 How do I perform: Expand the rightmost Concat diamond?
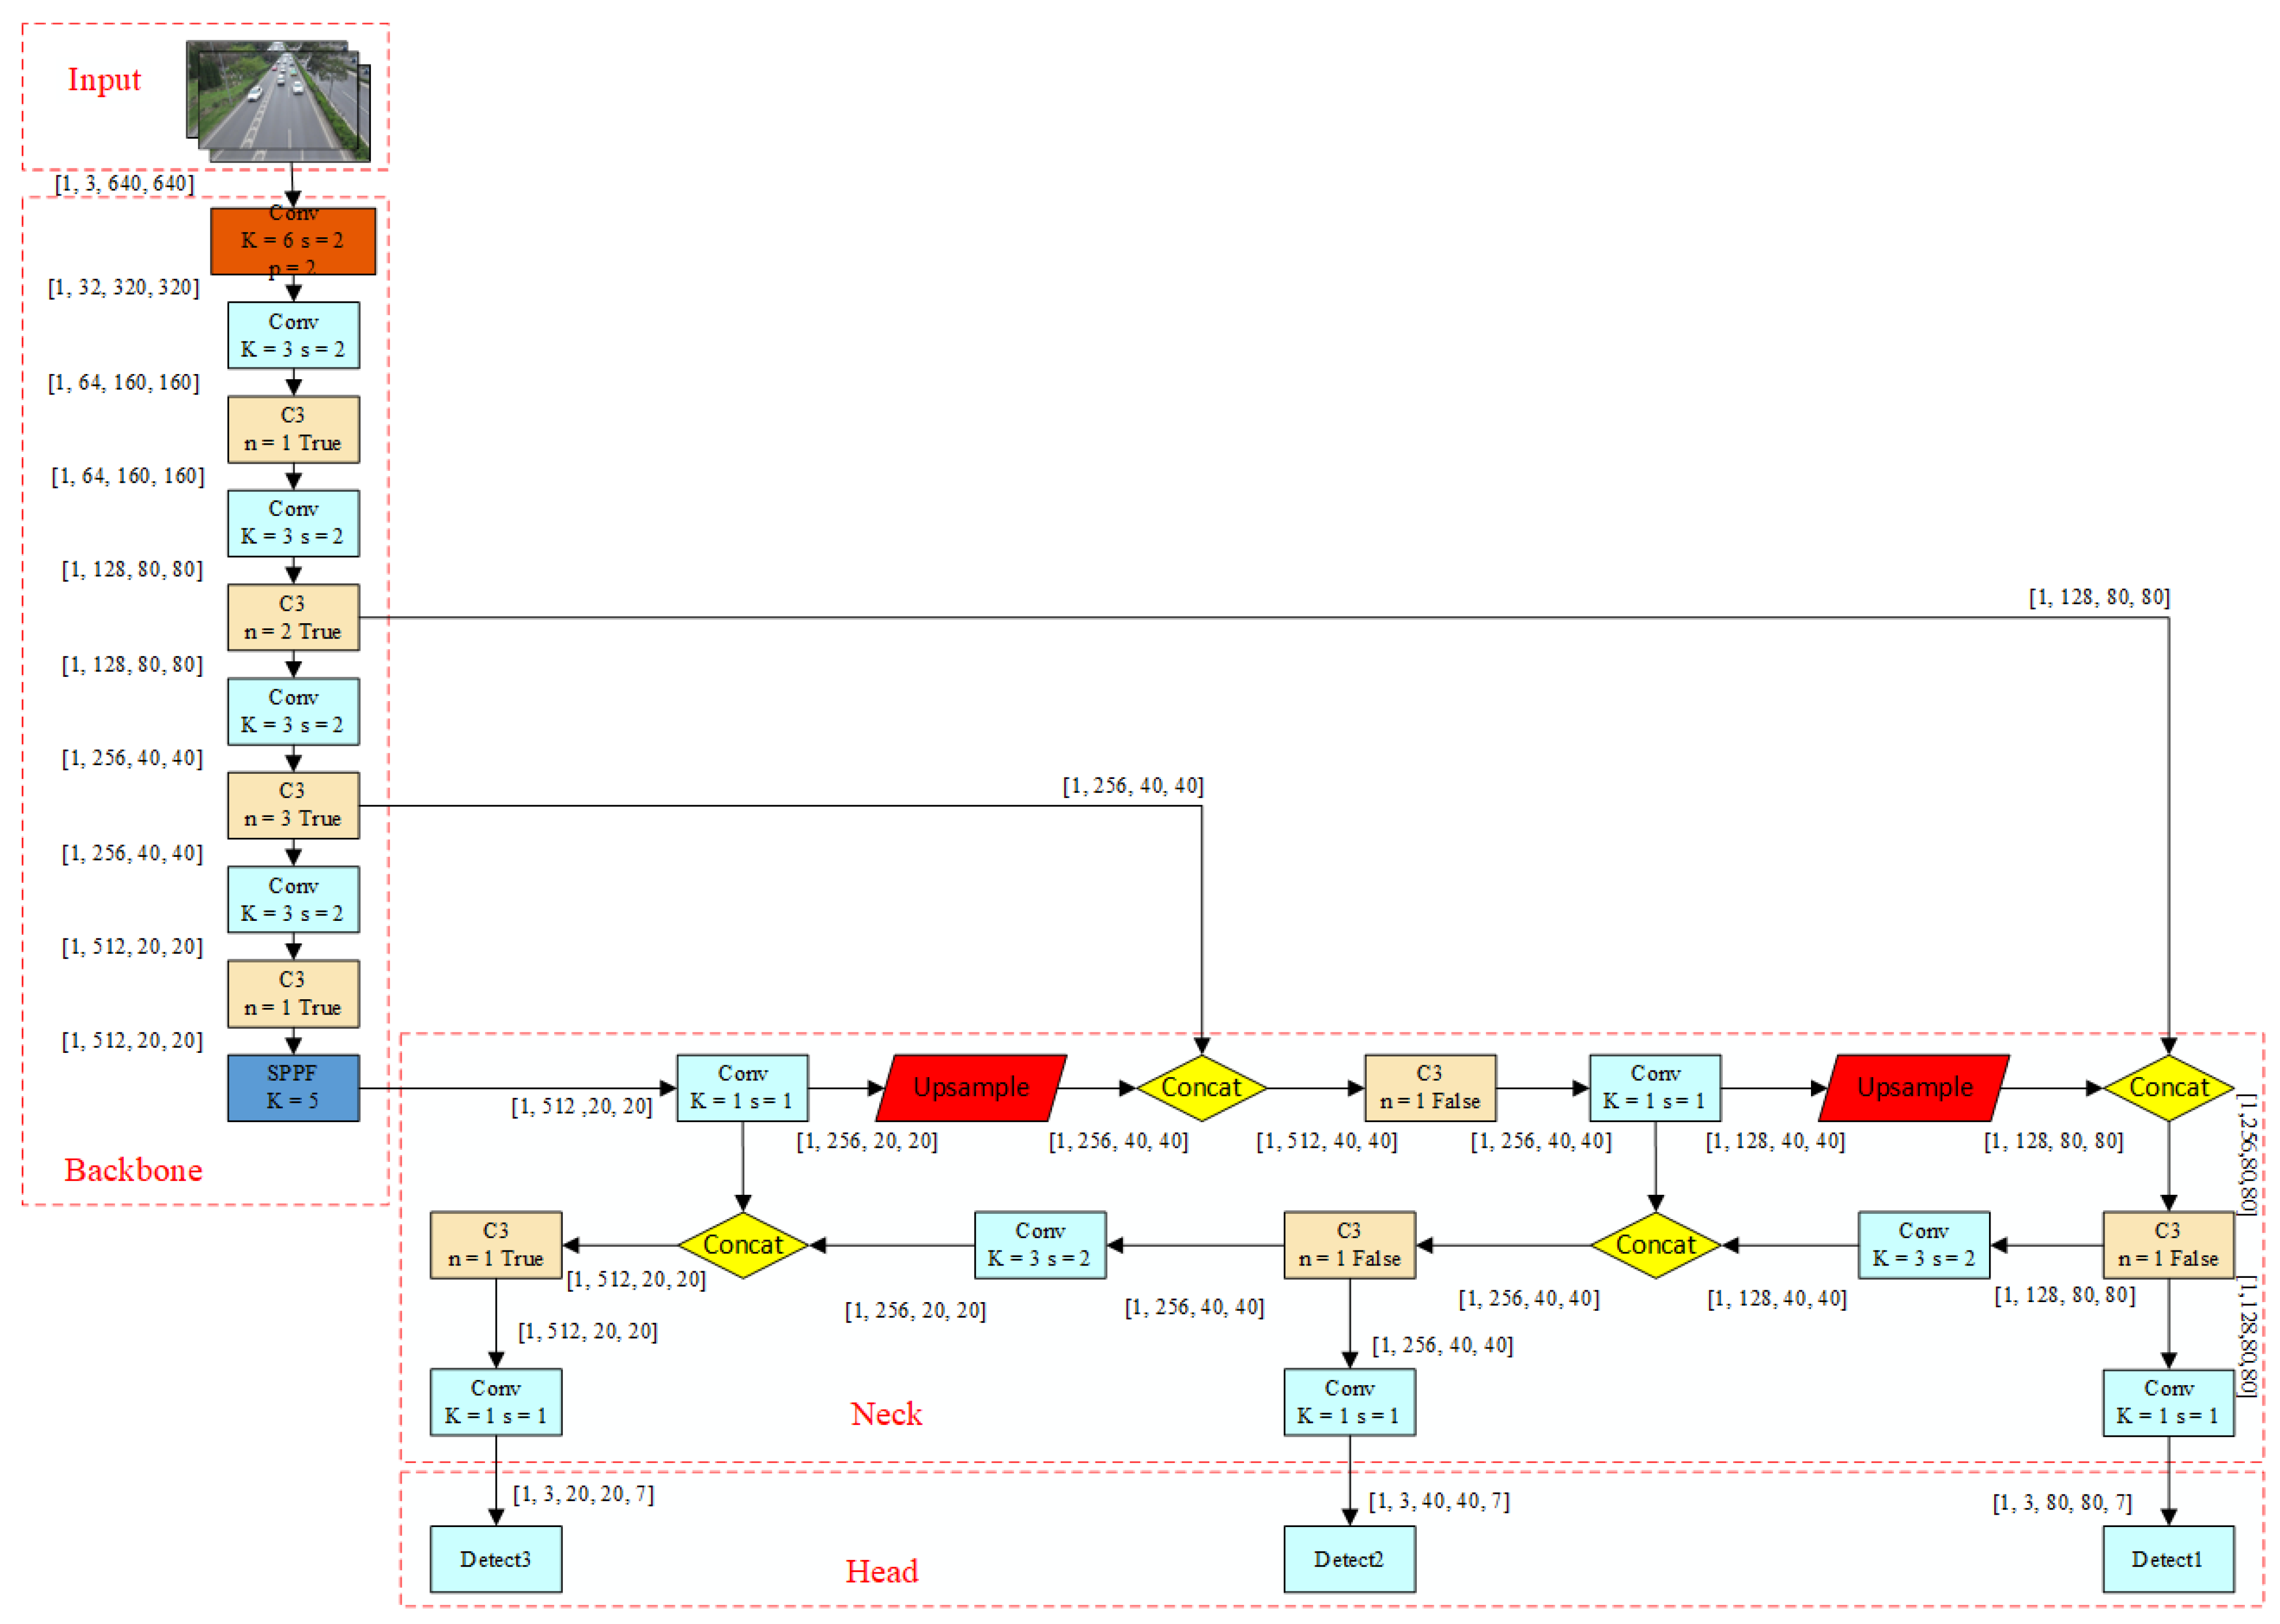tap(2170, 1088)
